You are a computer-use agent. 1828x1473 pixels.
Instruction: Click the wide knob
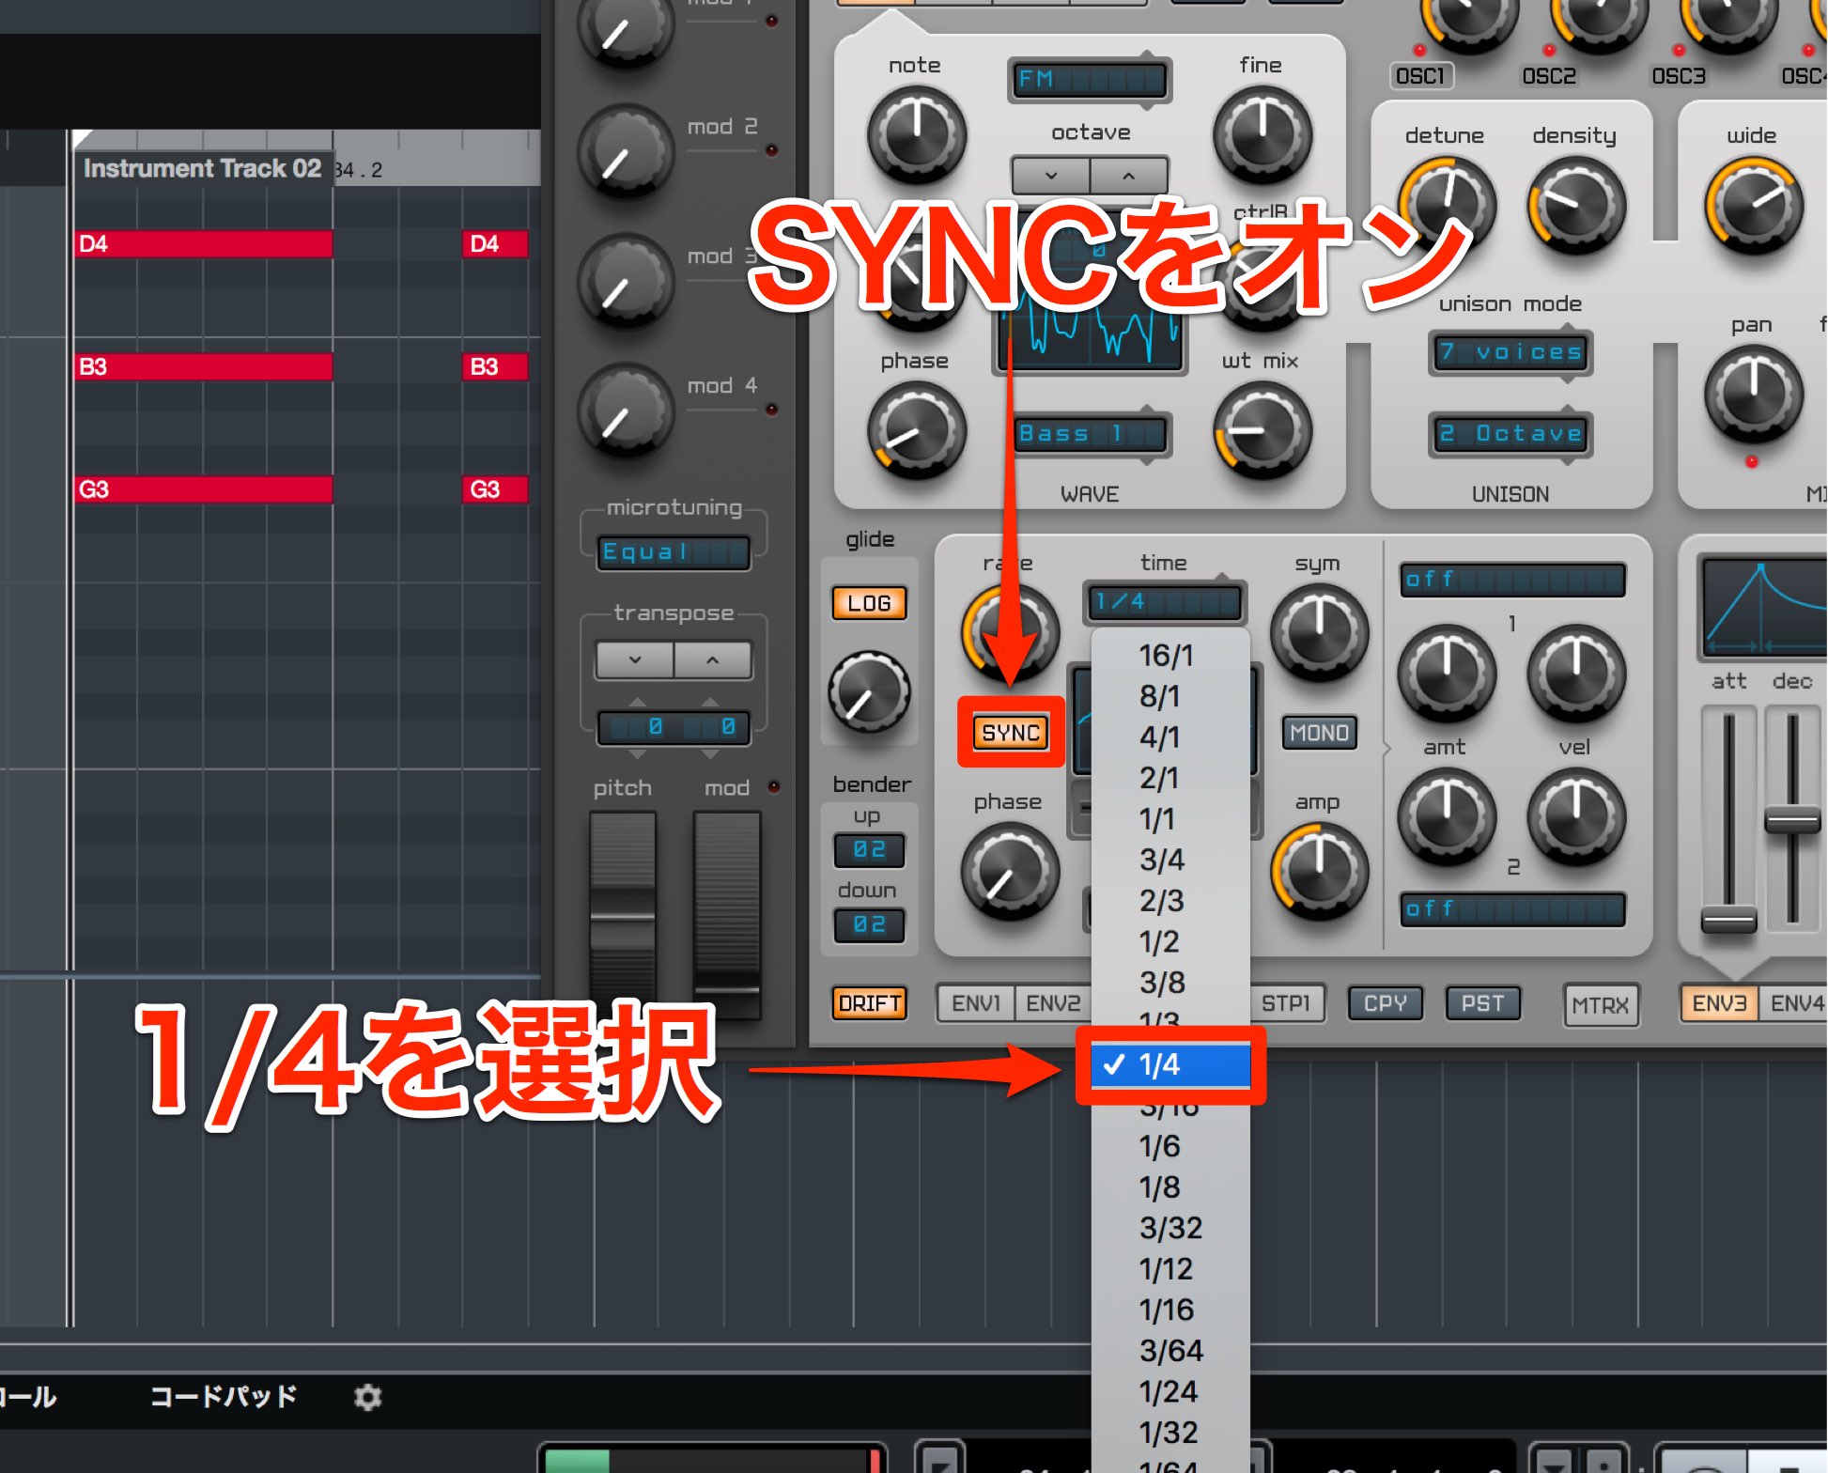click(1754, 205)
